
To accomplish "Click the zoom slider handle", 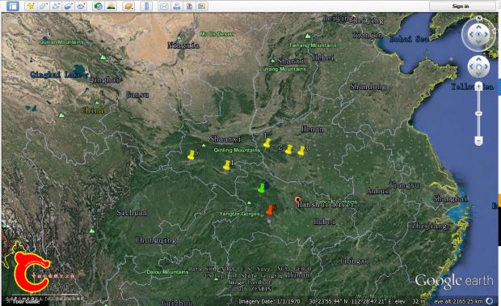I will point(478,113).
